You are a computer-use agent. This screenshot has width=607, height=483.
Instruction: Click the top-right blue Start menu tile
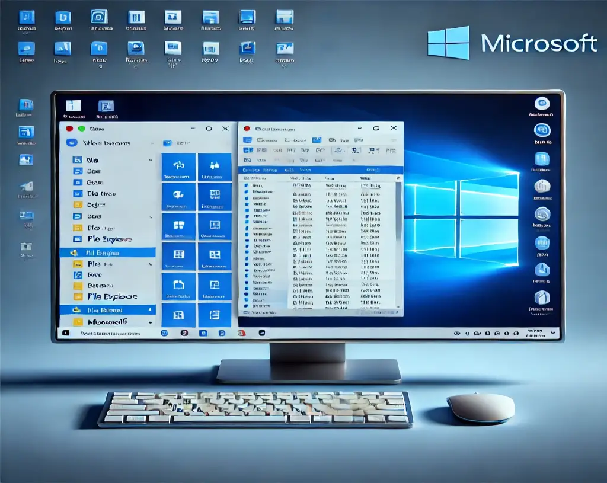214,168
